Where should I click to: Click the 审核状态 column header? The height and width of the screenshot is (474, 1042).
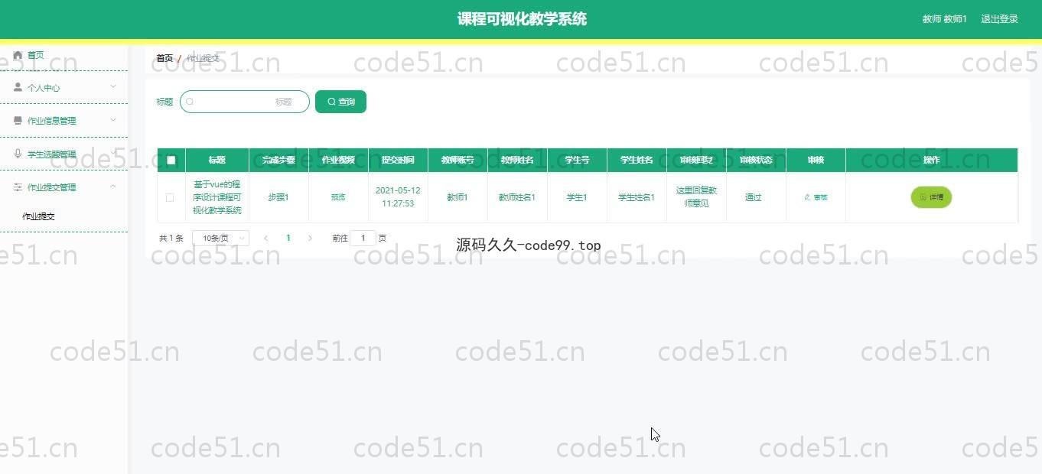(756, 160)
